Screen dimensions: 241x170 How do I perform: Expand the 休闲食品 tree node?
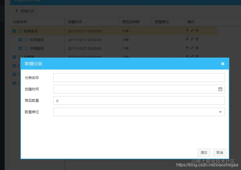(20, 40)
